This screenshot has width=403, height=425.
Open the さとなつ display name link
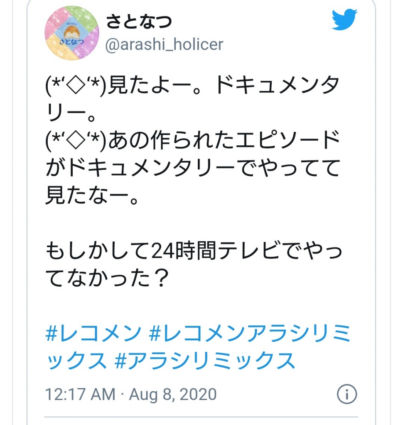click(139, 22)
